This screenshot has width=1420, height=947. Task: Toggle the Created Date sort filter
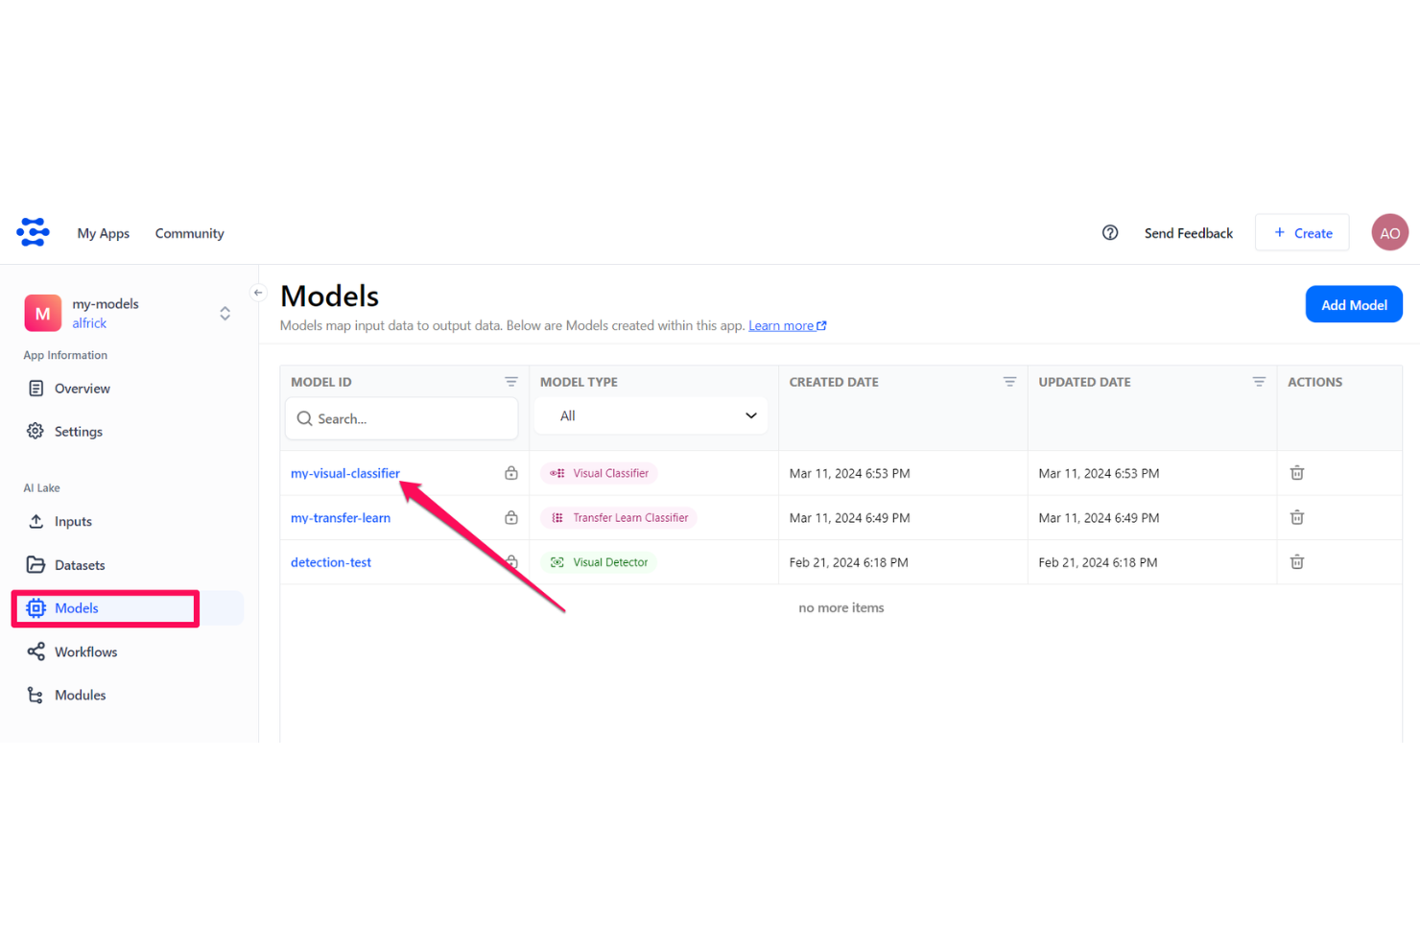[x=1009, y=382]
